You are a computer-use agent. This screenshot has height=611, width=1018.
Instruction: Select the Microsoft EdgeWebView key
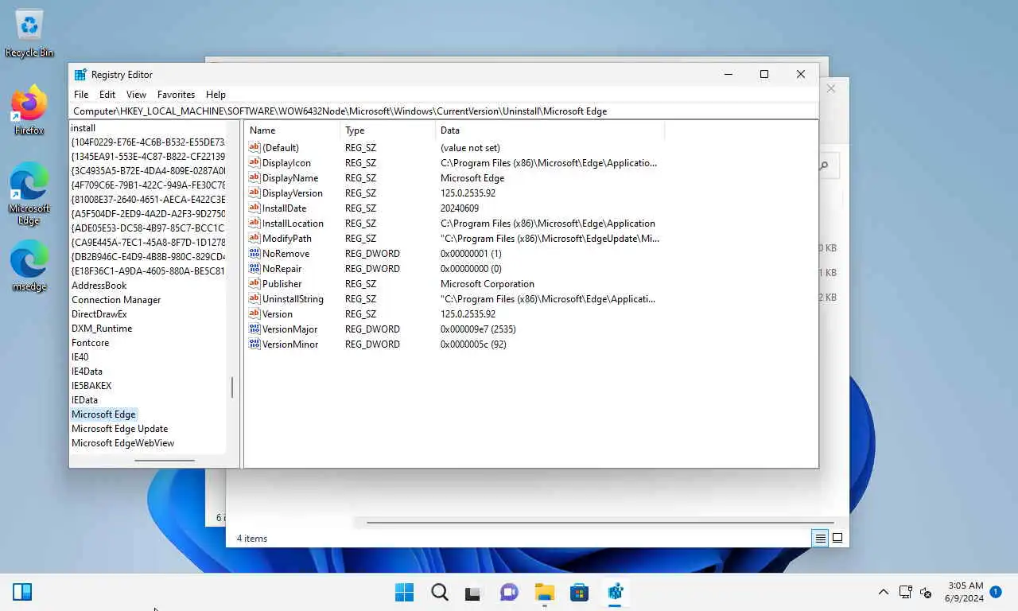coord(123,443)
